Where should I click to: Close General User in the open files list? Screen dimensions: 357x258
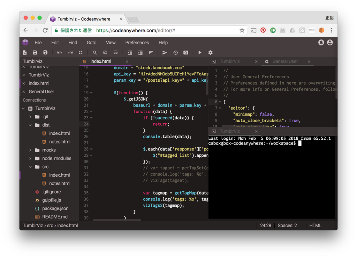pyautogui.click(x=23, y=92)
